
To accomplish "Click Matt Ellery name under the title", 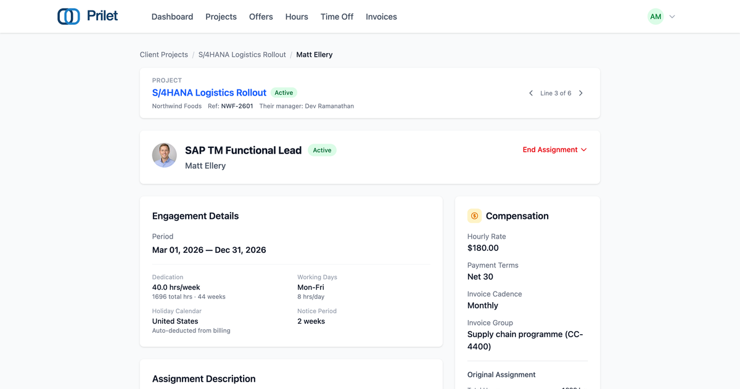I will tap(205, 166).
